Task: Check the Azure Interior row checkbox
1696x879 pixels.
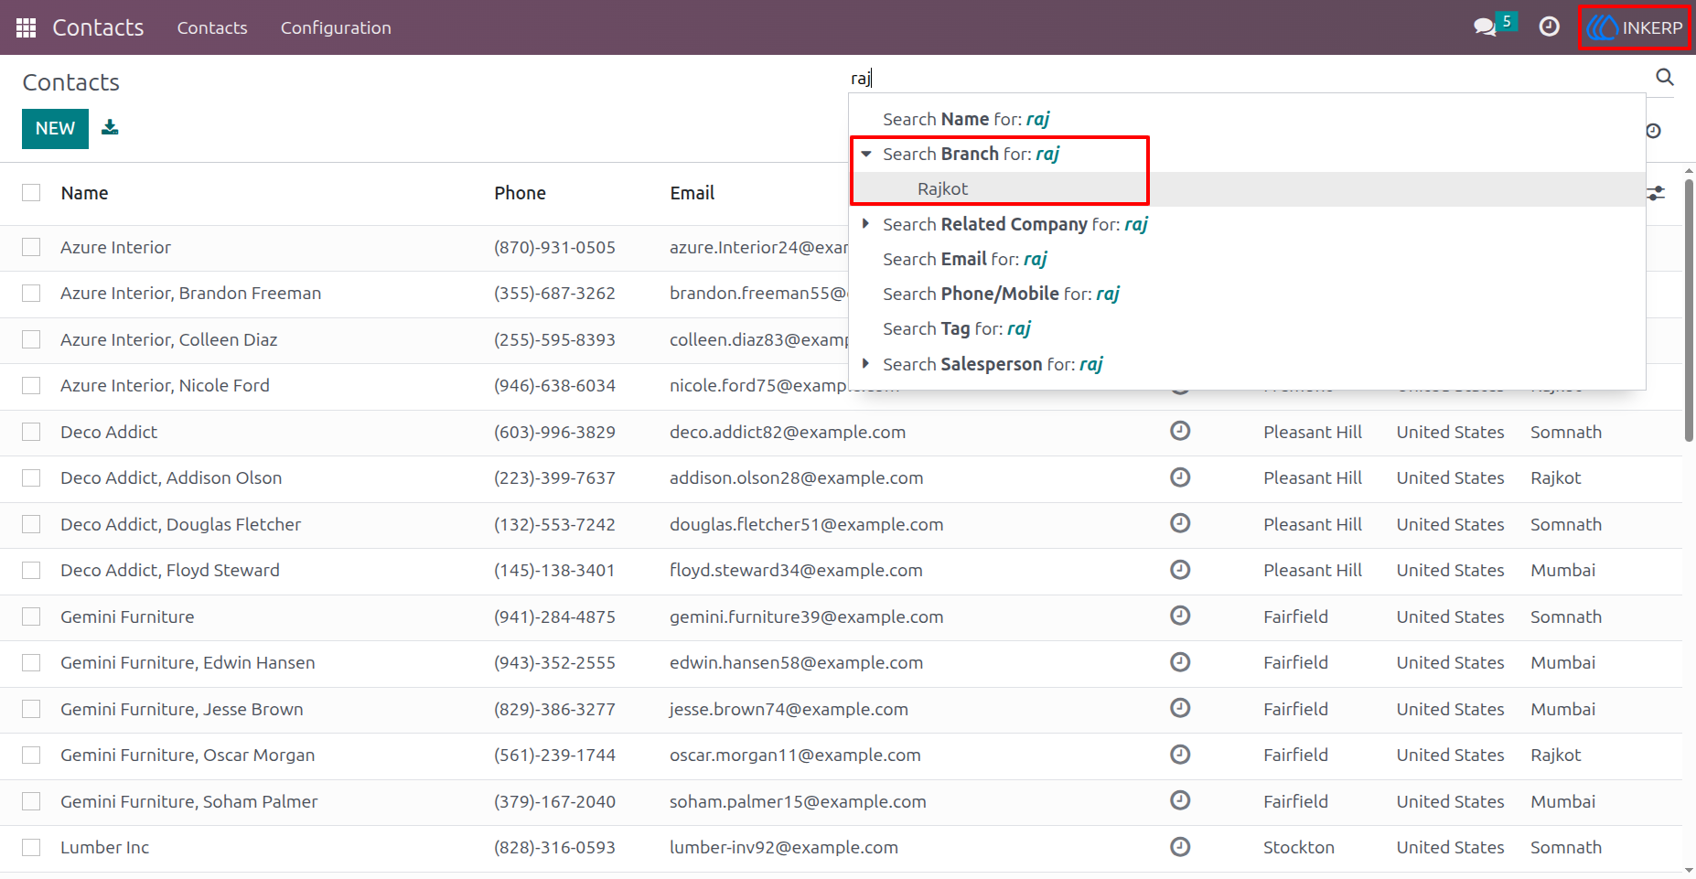Action: pyautogui.click(x=31, y=247)
